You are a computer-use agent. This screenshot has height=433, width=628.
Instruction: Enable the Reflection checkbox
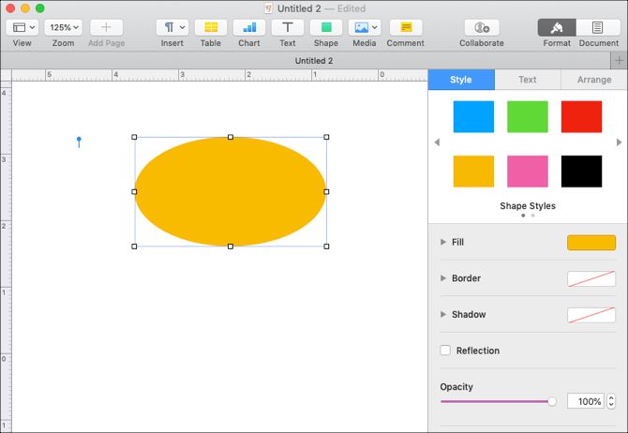pyautogui.click(x=445, y=351)
